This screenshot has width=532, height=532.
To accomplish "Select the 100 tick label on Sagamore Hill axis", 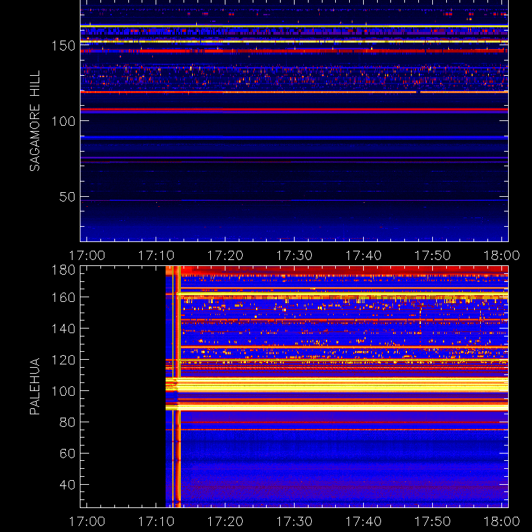I will pyautogui.click(x=63, y=121).
